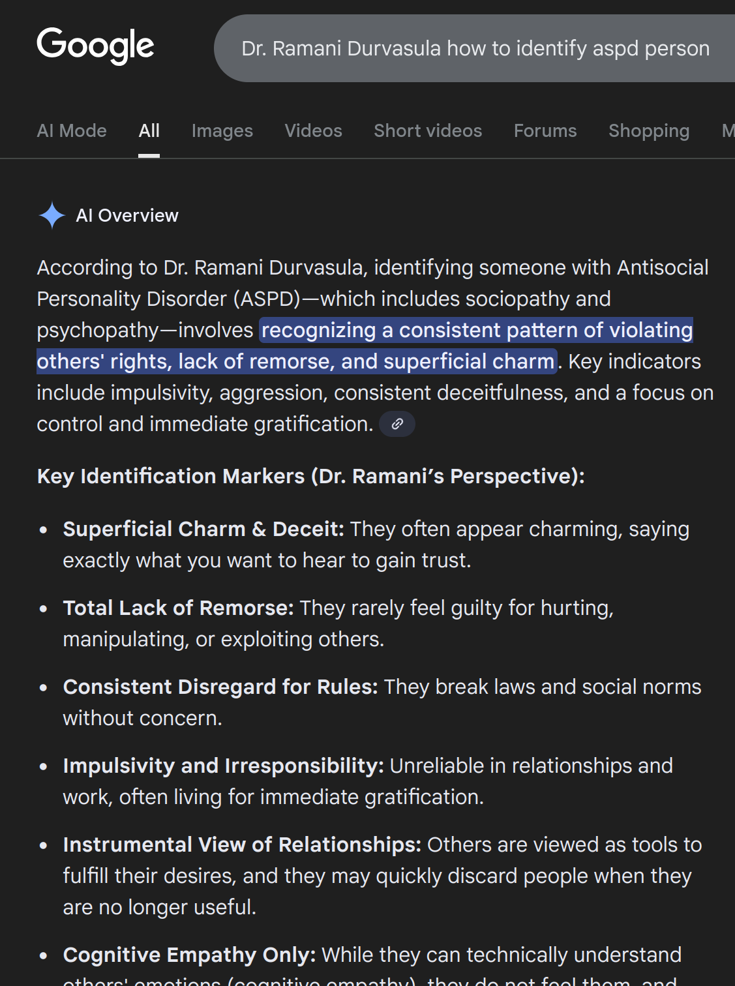The height and width of the screenshot is (986, 735).
Task: Open the Forums tab
Action: (545, 131)
